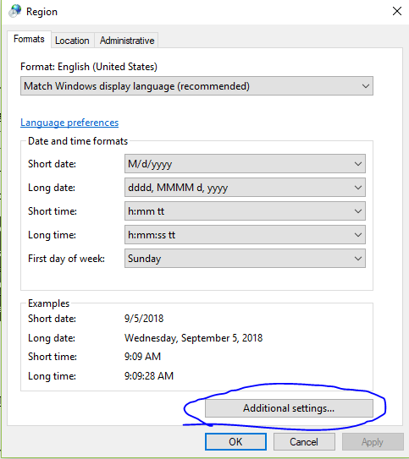Image resolution: width=409 pixels, height=459 pixels.
Task: Go to the Administrative tab
Action: [127, 41]
